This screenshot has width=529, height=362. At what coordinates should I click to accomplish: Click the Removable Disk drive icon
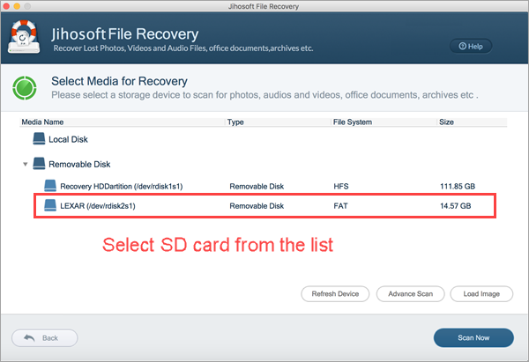39,164
